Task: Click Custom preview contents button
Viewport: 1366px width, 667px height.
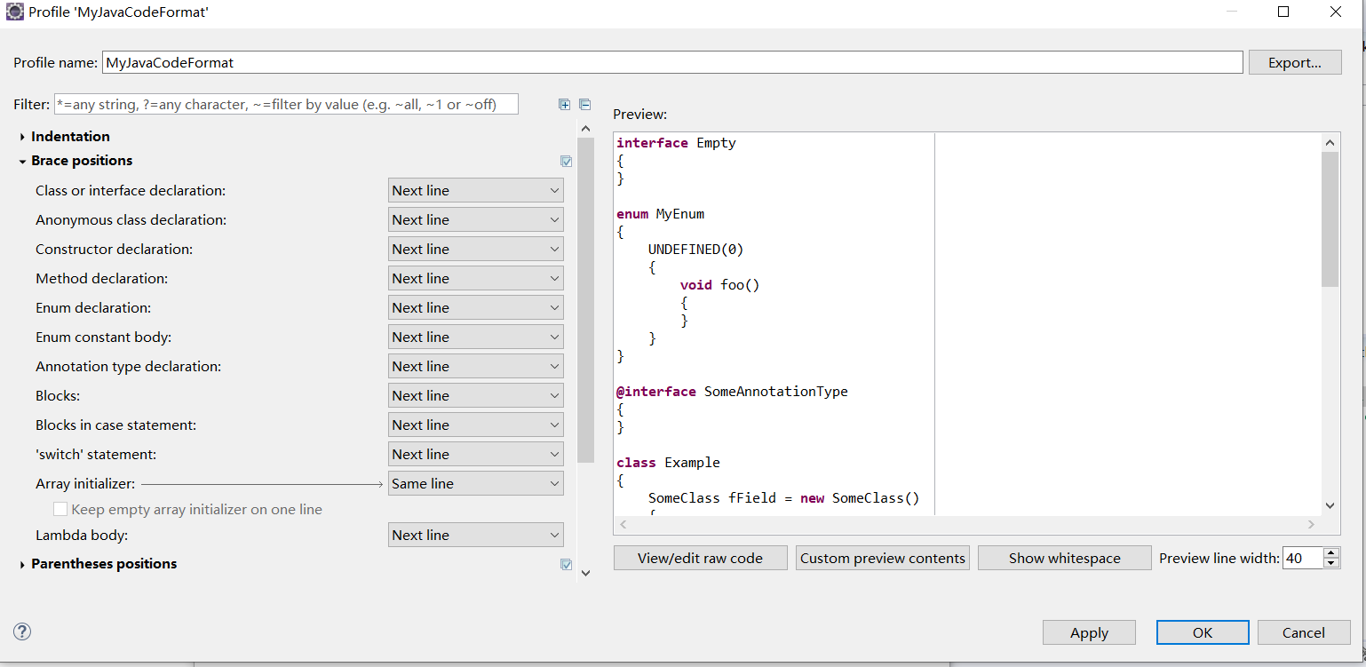Action: [882, 558]
